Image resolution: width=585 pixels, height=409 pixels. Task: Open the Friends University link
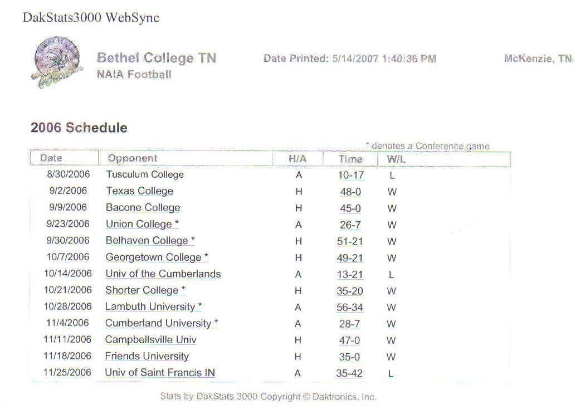point(147,356)
